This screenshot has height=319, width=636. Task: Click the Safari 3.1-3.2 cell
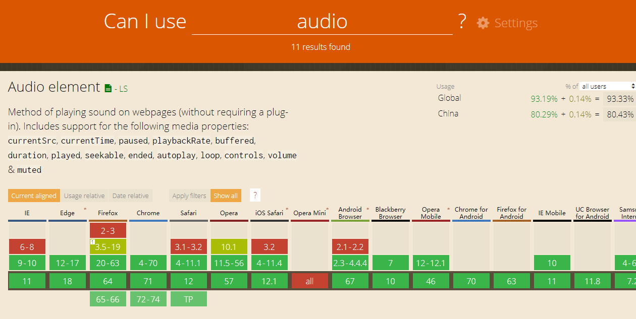pos(188,246)
